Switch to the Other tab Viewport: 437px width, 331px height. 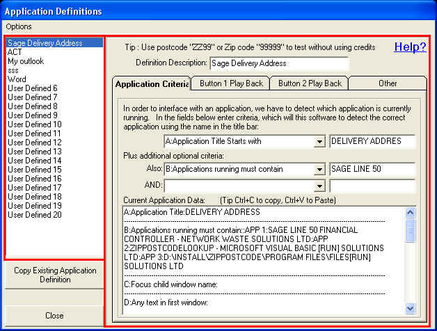388,83
